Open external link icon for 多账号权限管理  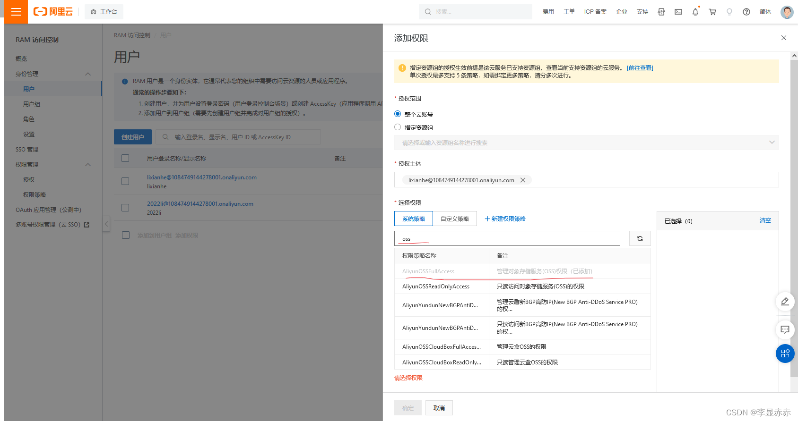pos(87,225)
